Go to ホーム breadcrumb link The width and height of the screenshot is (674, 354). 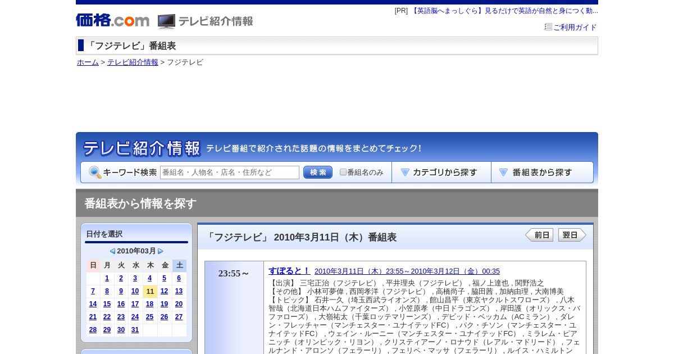[88, 62]
